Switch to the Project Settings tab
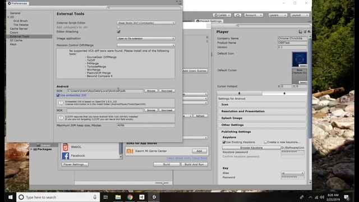The height and width of the screenshot is (202, 359). [209, 21]
